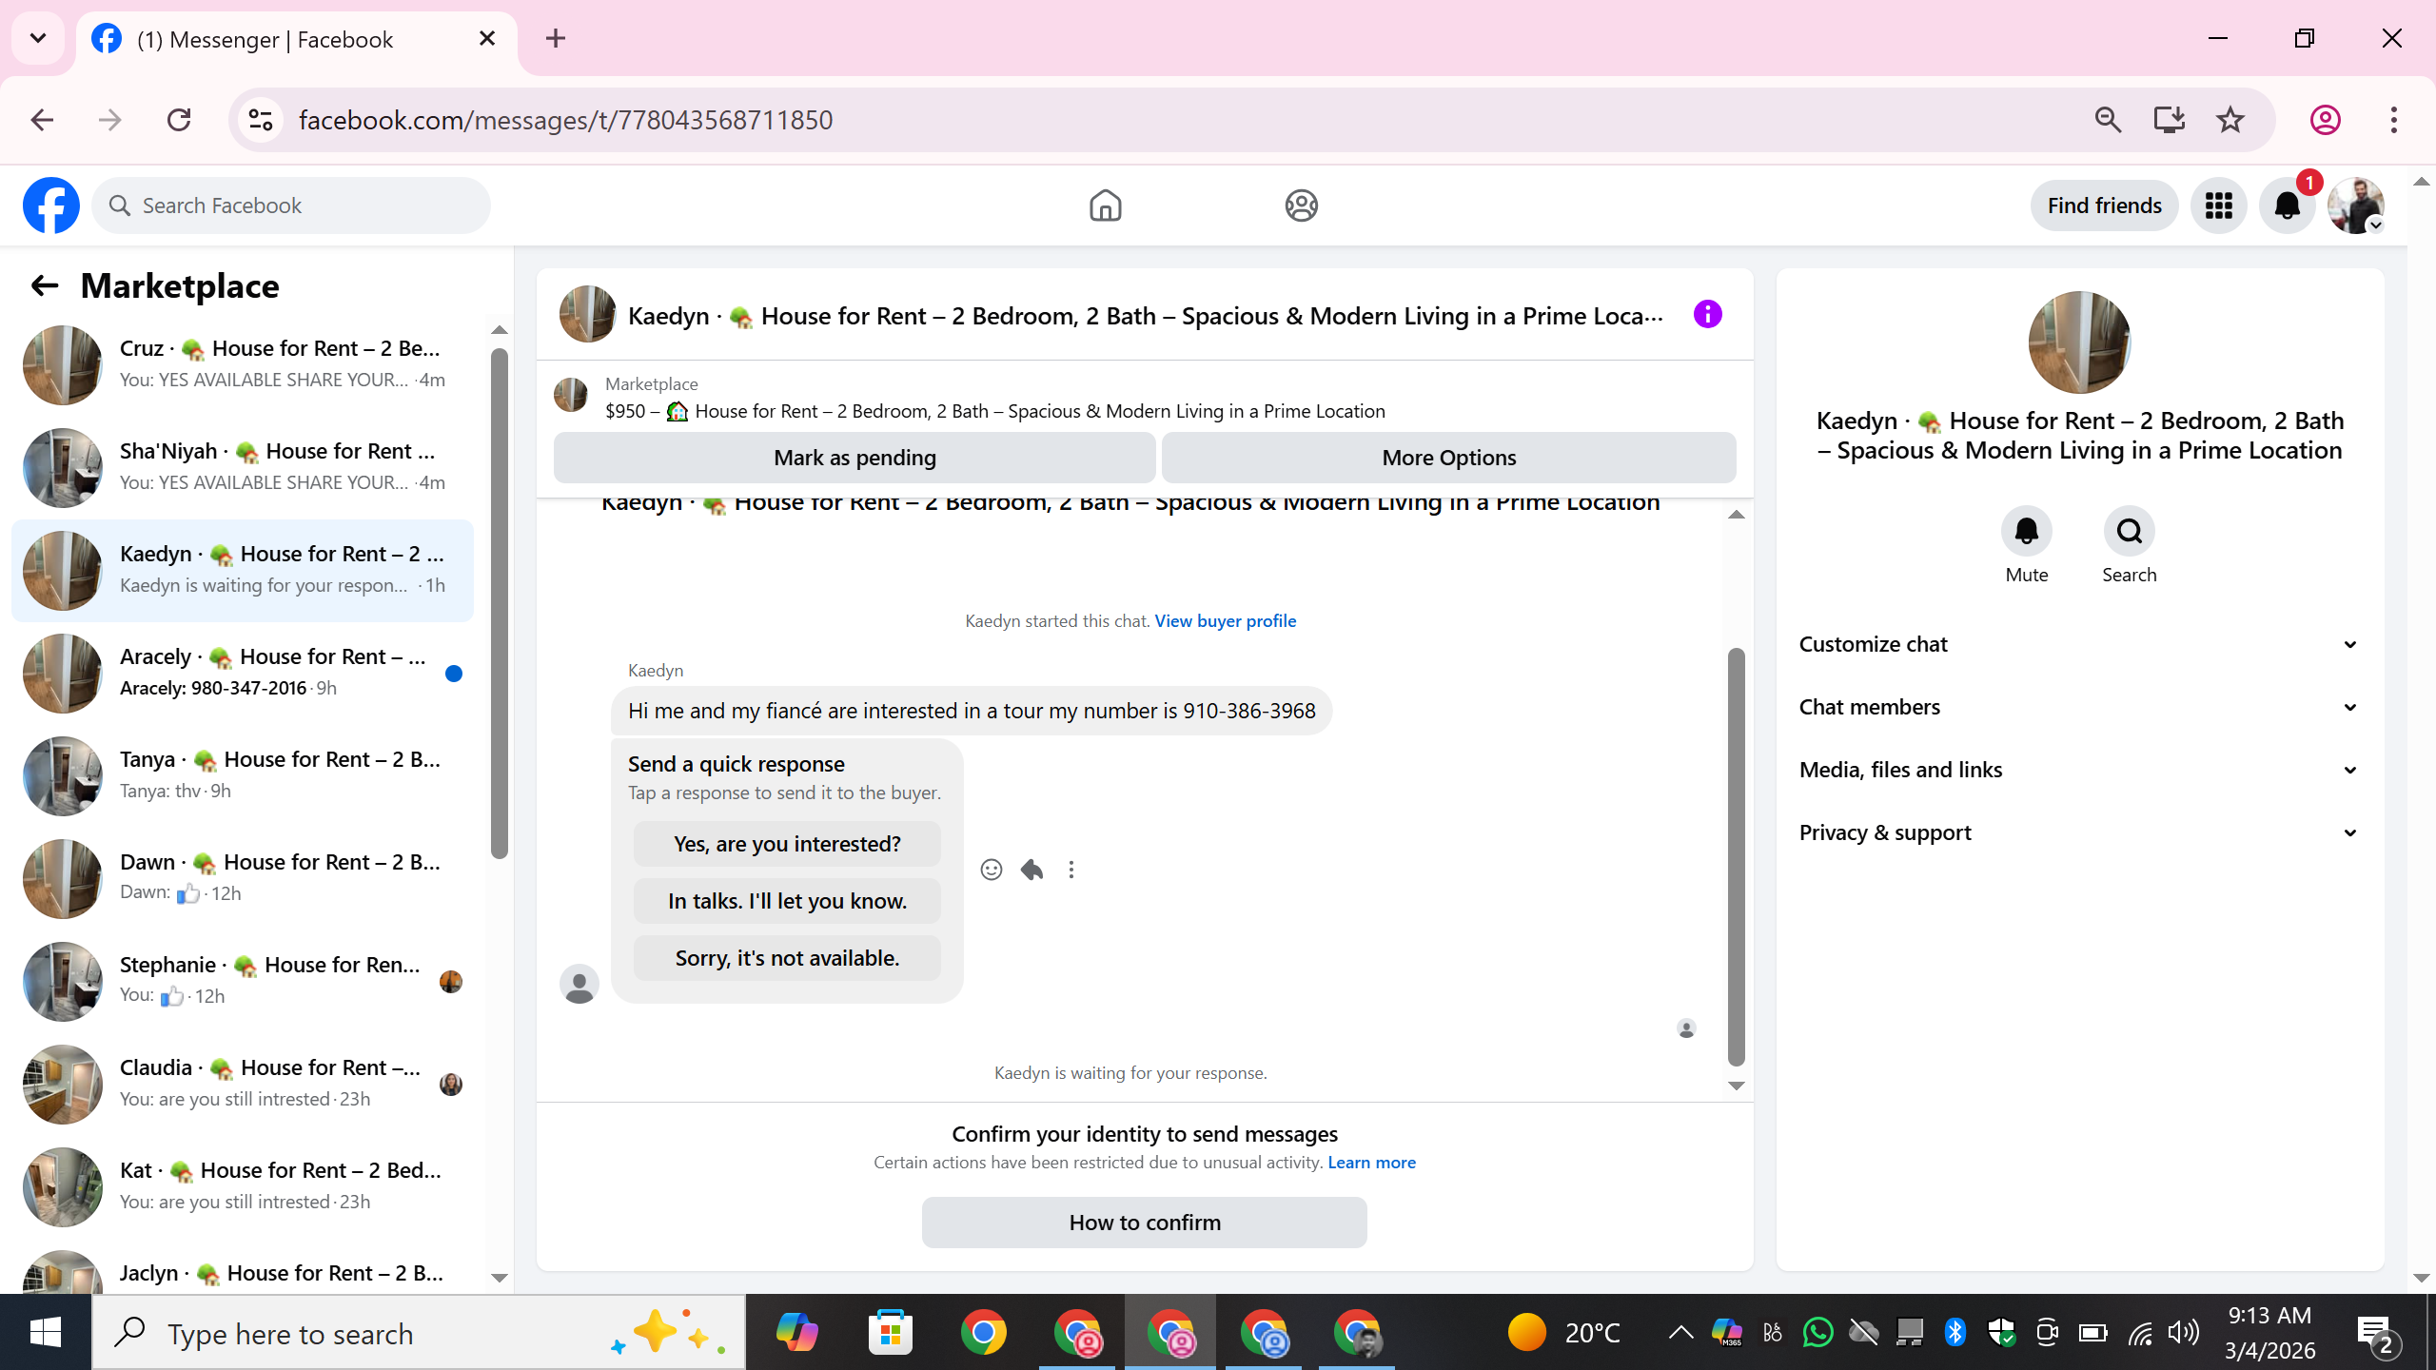
Task: Open the Home feed icon
Action: click(x=1105, y=205)
